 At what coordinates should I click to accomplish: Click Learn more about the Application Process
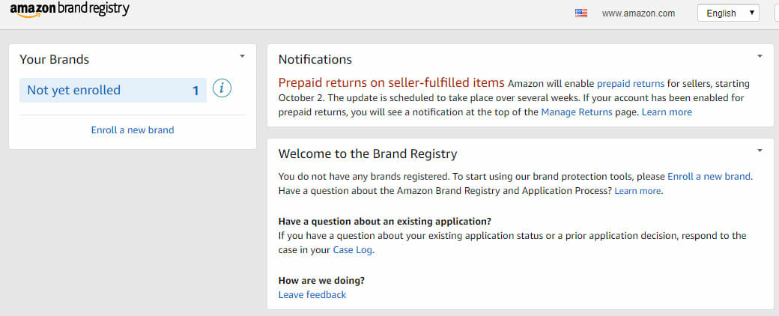tap(638, 191)
